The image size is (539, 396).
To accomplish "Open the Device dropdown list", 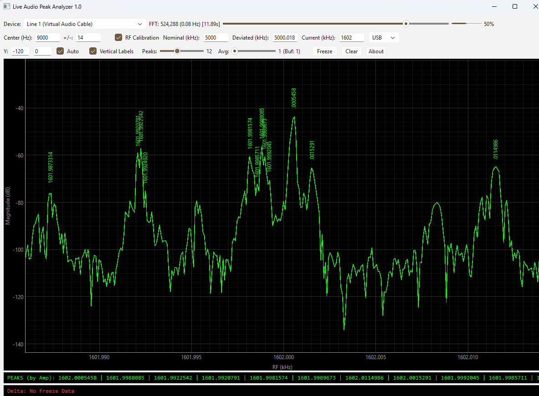I will (85, 24).
